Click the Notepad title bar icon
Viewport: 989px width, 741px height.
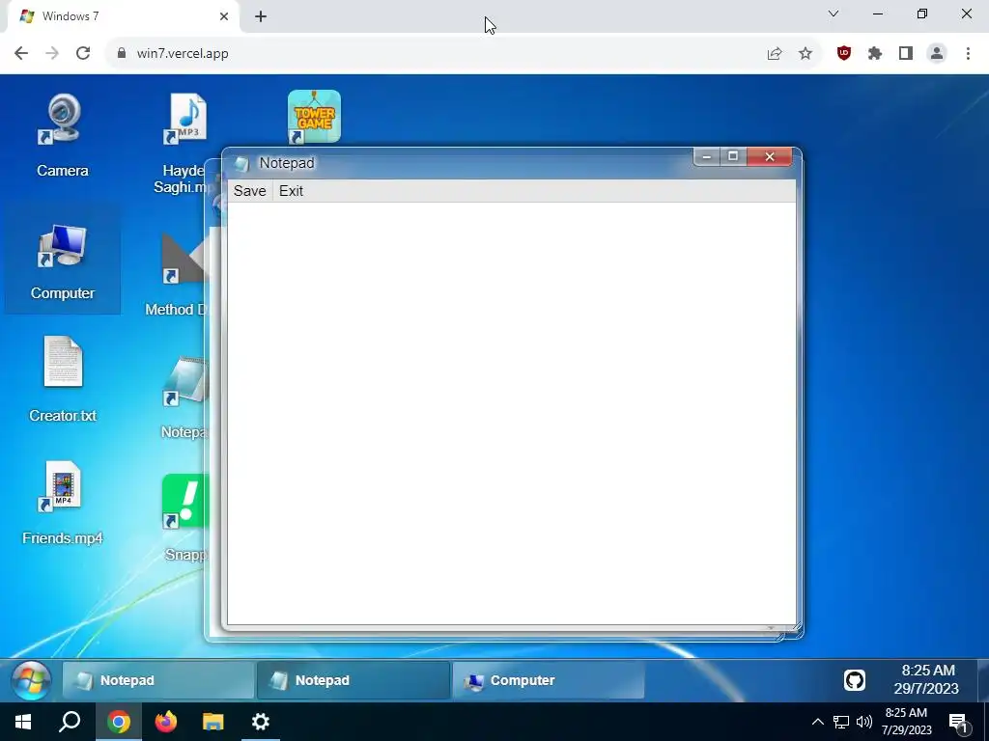pos(241,164)
